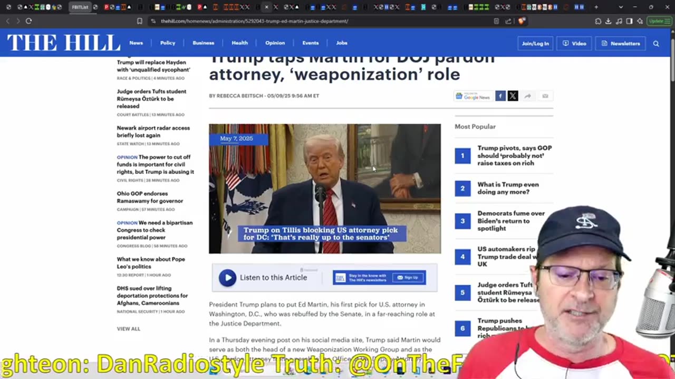Open 'We need a bipartisan Congress' opinion
This screenshot has height=379, width=675.
155,230
